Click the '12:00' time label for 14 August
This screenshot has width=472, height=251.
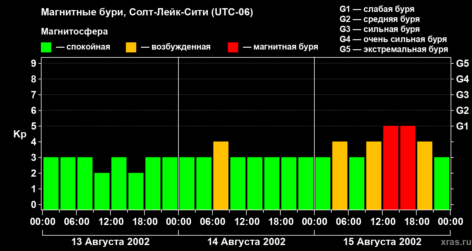pos(246,222)
